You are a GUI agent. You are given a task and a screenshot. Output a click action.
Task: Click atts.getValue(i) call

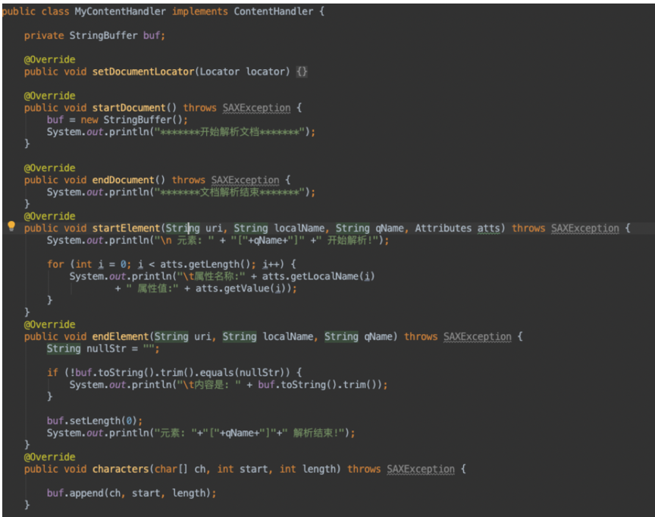243,288
